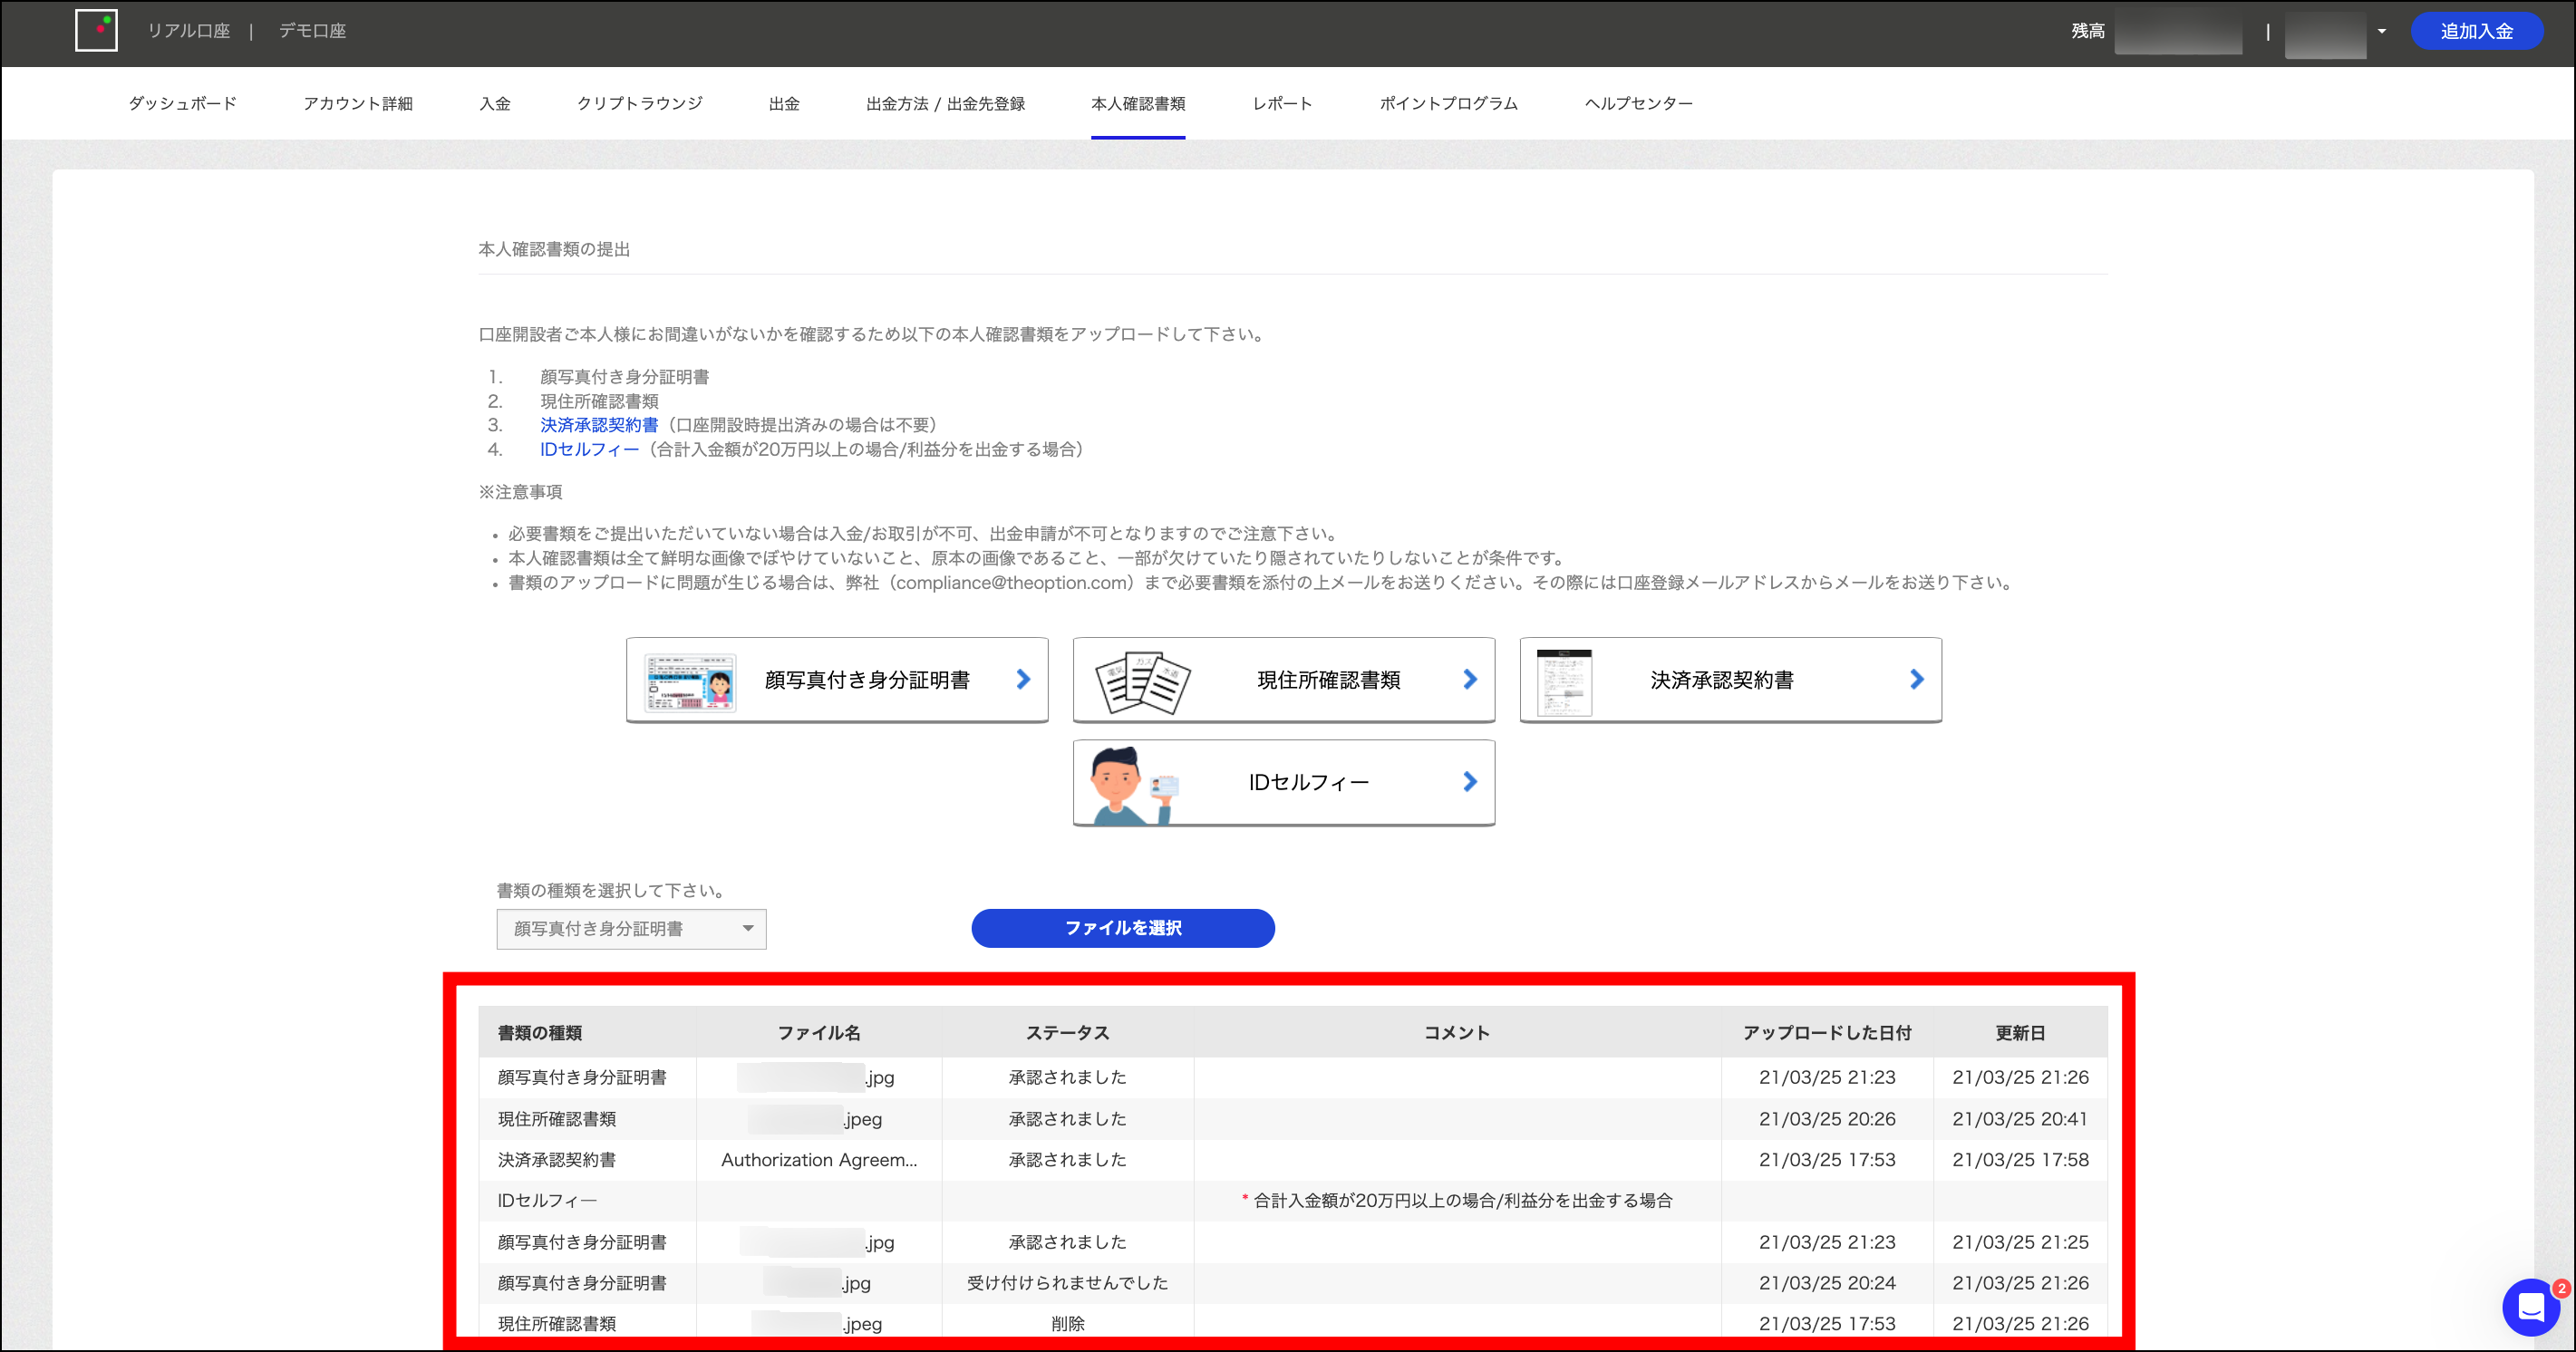This screenshot has height=1352, width=2576.
Task: Click the stacked papers icon for address documents
Action: pos(1142,682)
